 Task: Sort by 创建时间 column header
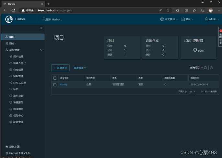pos(194,78)
